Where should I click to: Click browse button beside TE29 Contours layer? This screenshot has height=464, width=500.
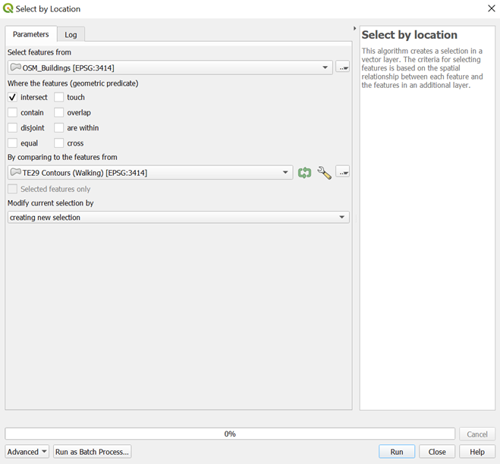tap(343, 173)
